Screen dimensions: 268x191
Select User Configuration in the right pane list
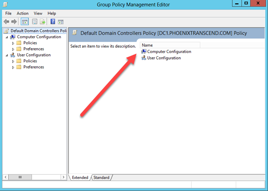click(164, 58)
